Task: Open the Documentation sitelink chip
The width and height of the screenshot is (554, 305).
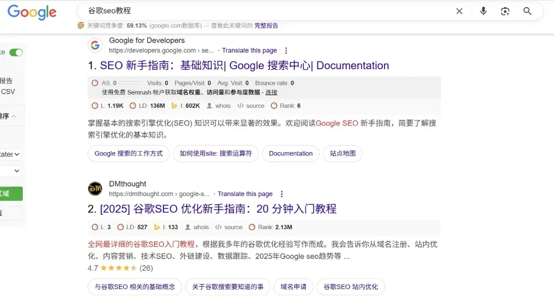Action: (291, 153)
